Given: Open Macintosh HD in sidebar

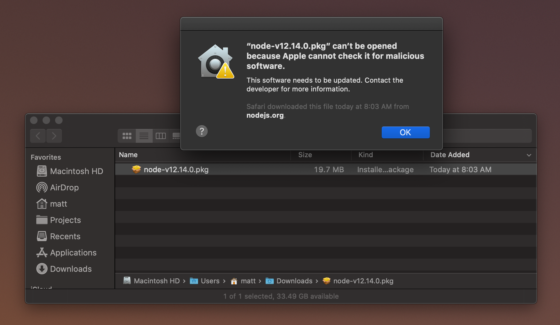Looking at the screenshot, I should 70,171.
